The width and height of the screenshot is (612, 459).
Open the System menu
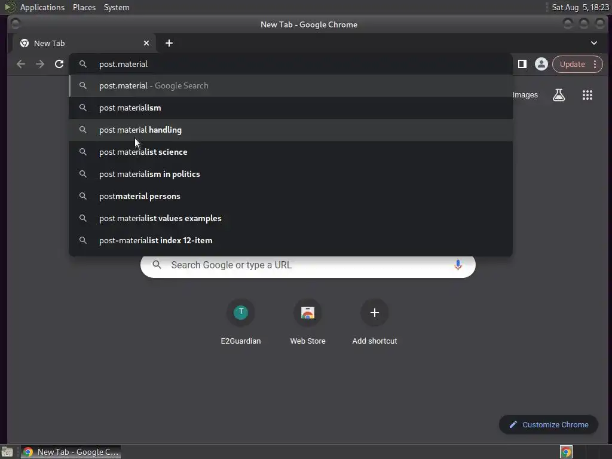coord(117,7)
